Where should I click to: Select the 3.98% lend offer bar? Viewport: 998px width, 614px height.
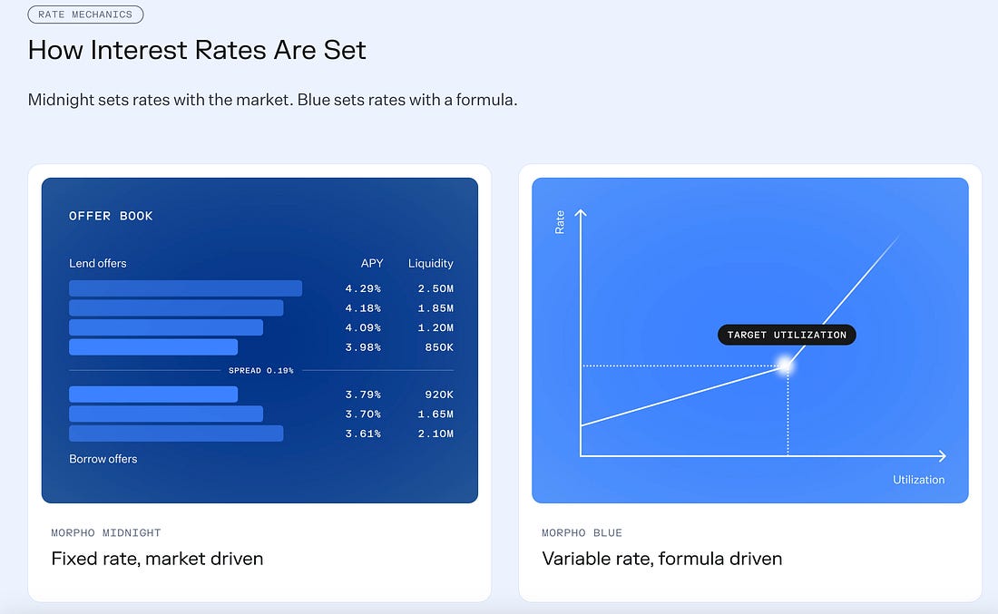[153, 346]
